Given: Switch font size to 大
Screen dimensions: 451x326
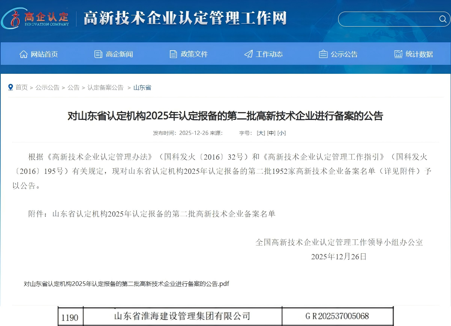Looking at the screenshot, I should click(x=261, y=133).
